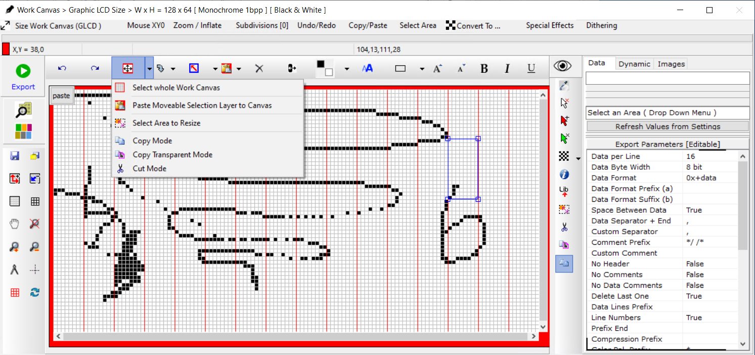
Task: Switch to the Images tab
Action: (671, 64)
